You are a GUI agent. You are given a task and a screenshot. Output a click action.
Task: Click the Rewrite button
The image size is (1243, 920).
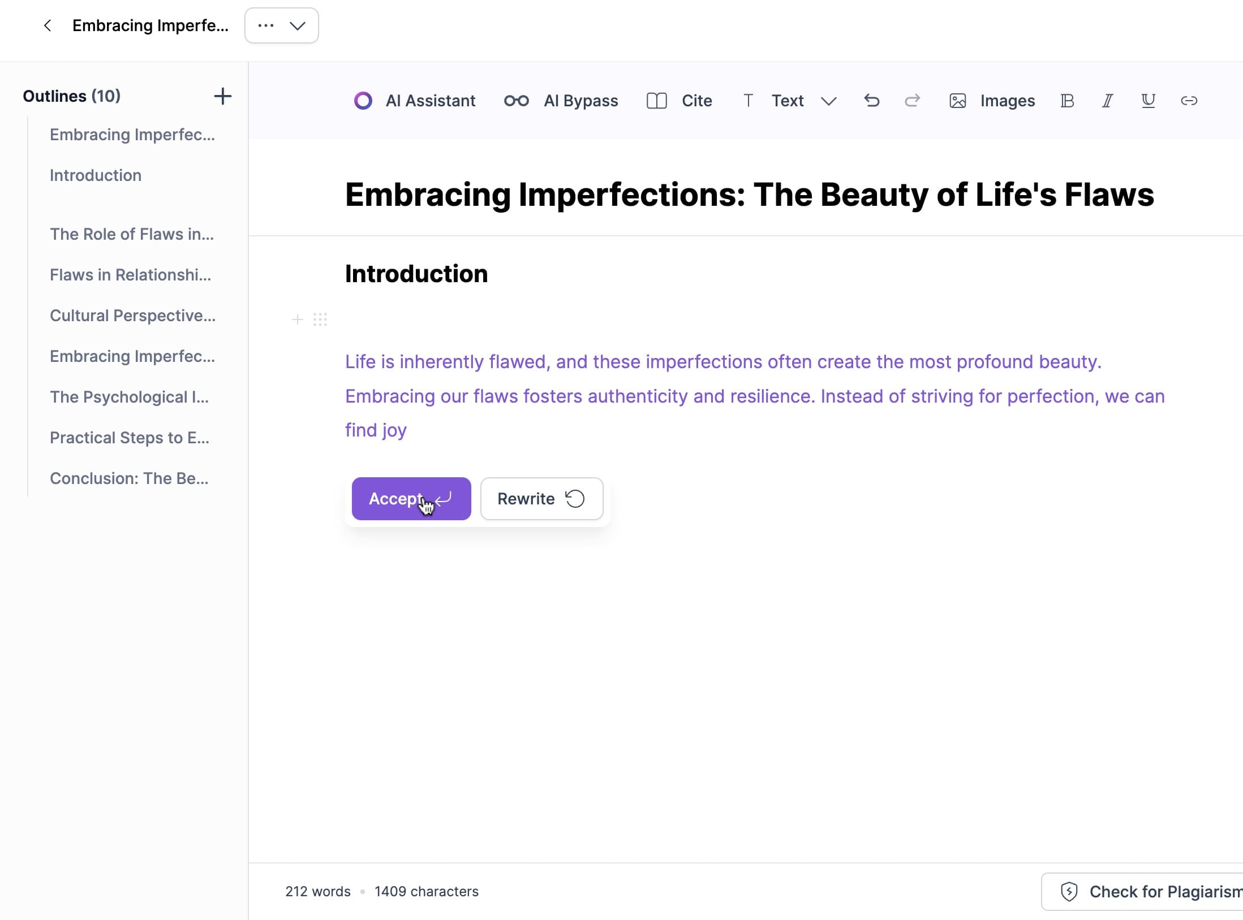(x=541, y=499)
